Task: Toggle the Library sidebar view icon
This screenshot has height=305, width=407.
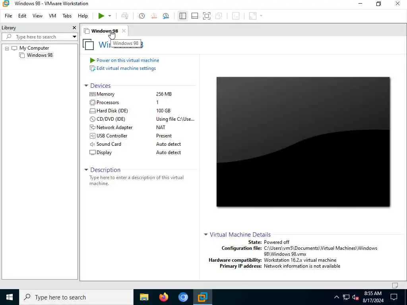Action: (x=183, y=16)
